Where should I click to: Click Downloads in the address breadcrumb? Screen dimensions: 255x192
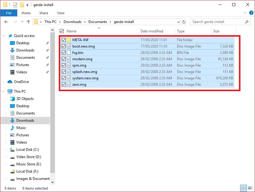pos(72,22)
